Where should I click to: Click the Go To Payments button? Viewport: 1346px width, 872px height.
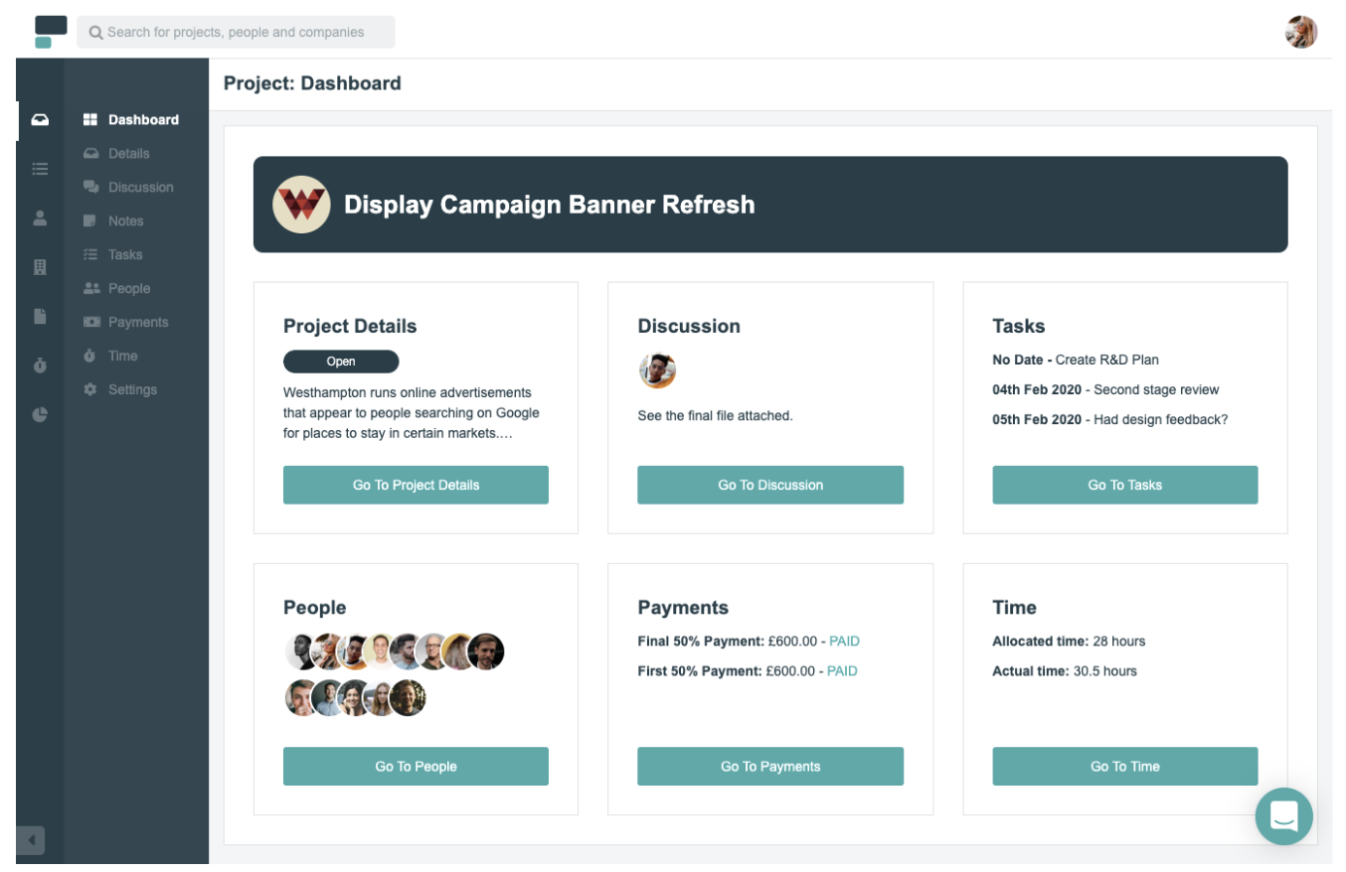770,767
